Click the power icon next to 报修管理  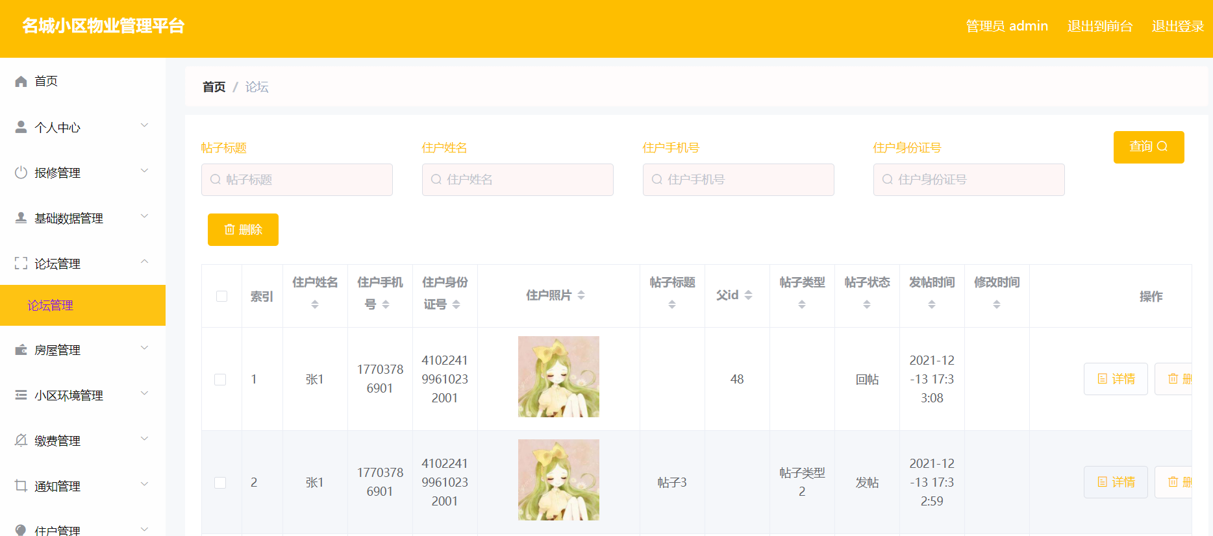[x=21, y=173]
